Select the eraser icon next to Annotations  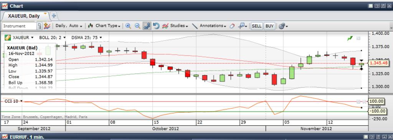click(232, 26)
